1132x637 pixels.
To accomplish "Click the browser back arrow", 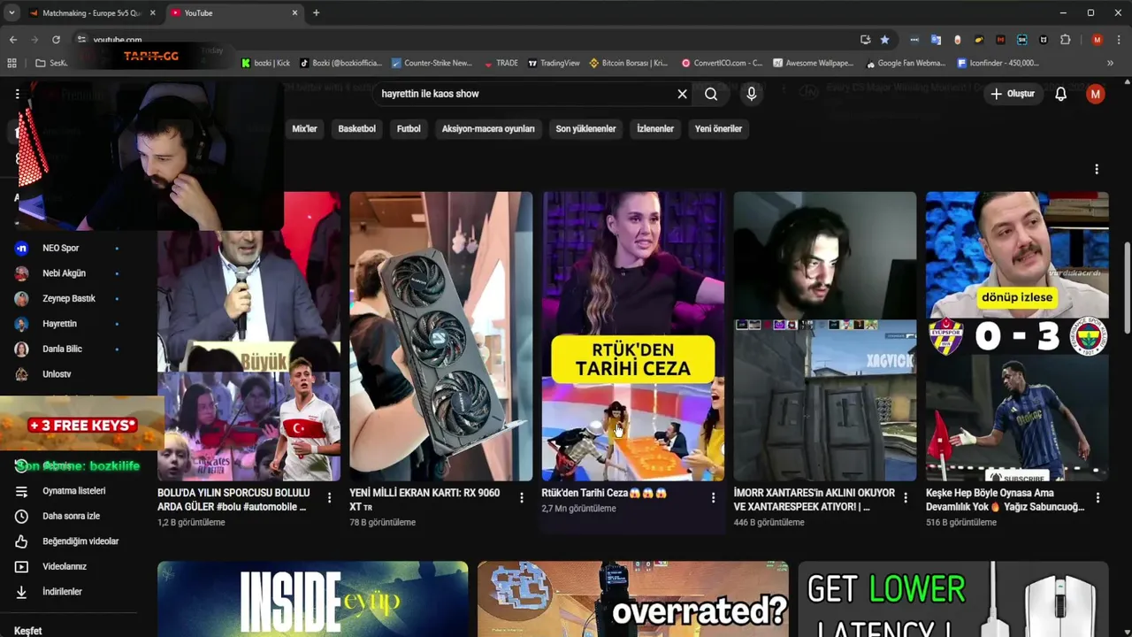I will [13, 40].
